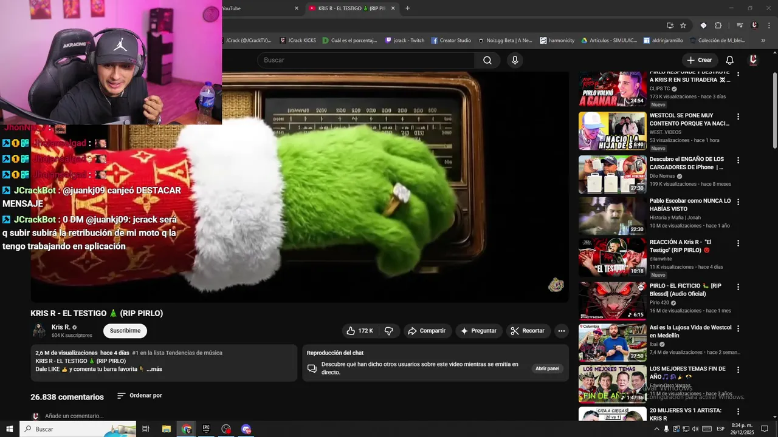
Task: Open Kris R. channel name link
Action: 61,327
